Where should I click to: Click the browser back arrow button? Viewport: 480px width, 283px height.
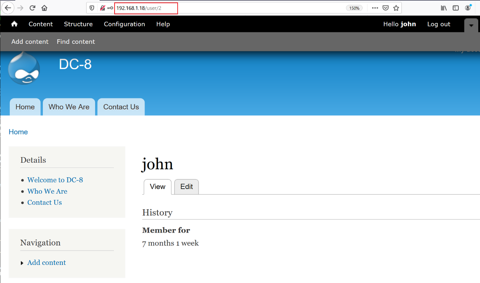click(x=8, y=8)
